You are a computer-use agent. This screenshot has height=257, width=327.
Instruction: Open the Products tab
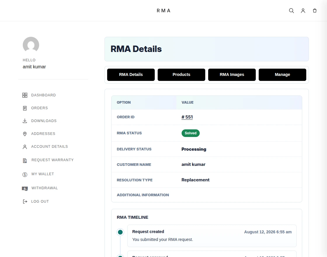pyautogui.click(x=181, y=75)
